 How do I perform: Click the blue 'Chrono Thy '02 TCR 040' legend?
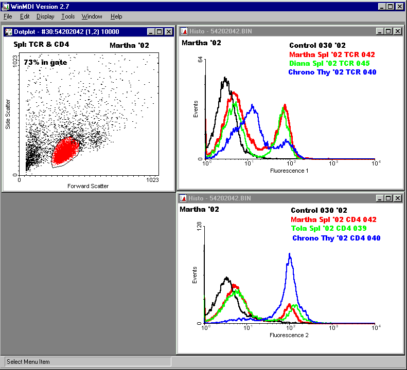(332, 72)
